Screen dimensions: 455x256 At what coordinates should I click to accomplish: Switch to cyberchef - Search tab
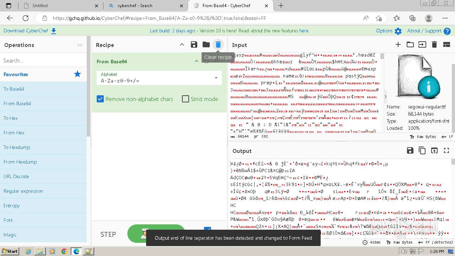pyautogui.click(x=146, y=6)
